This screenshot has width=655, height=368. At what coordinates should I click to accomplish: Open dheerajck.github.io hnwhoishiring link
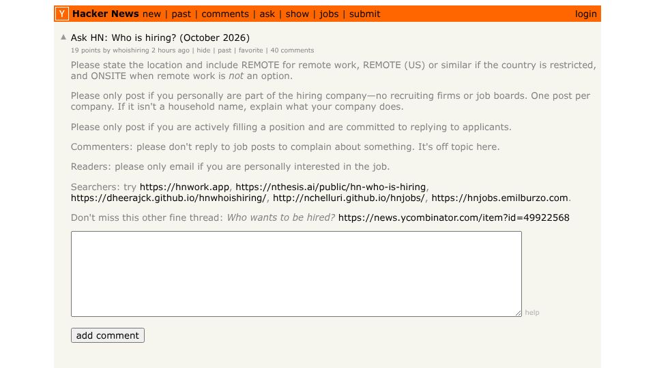pyautogui.click(x=169, y=198)
